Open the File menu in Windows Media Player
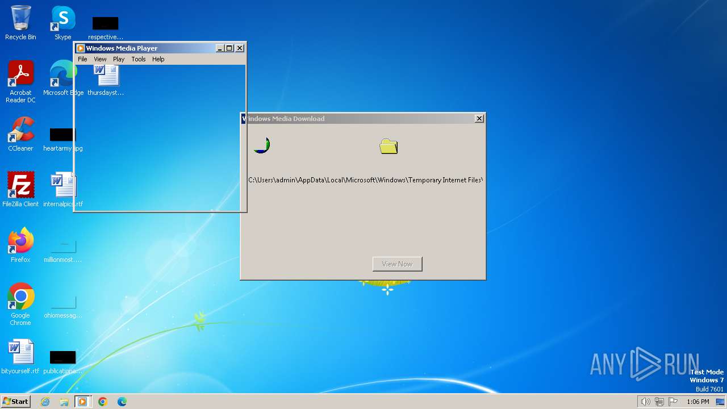Viewport: 727px width, 409px height. pos(82,59)
